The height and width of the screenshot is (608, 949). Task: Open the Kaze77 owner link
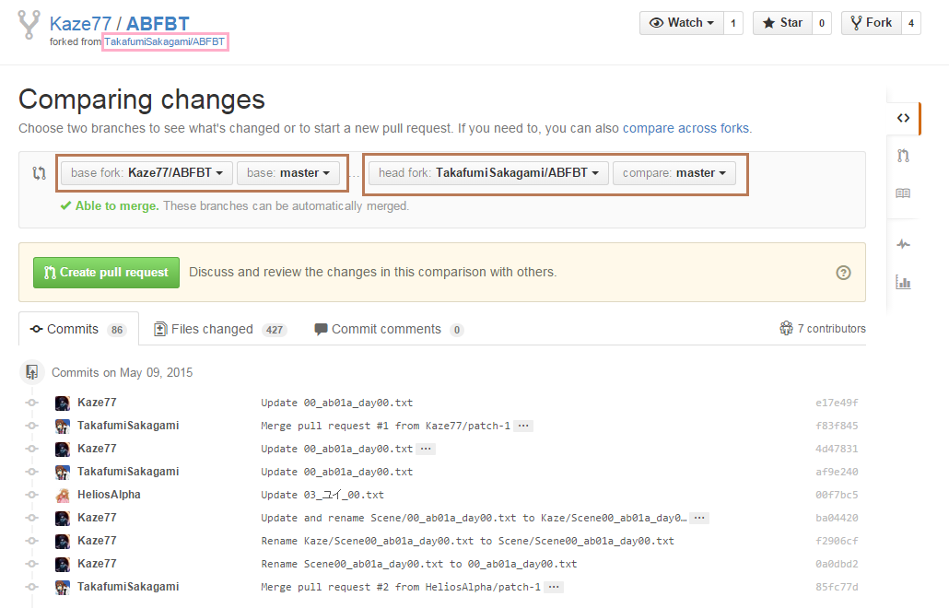(x=80, y=24)
